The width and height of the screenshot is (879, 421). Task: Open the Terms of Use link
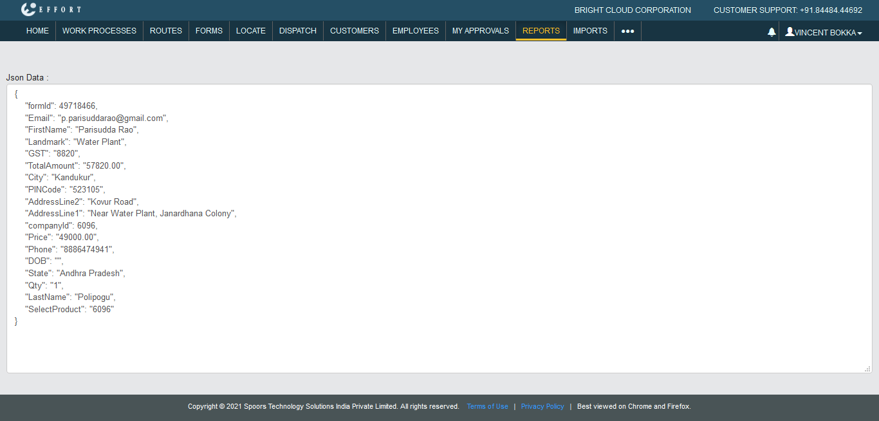pos(487,406)
